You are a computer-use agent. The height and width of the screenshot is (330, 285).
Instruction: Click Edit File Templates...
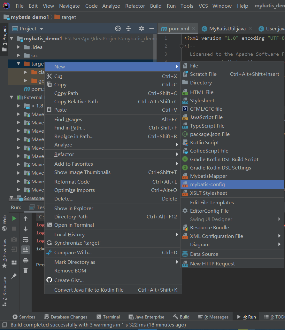[232, 203]
